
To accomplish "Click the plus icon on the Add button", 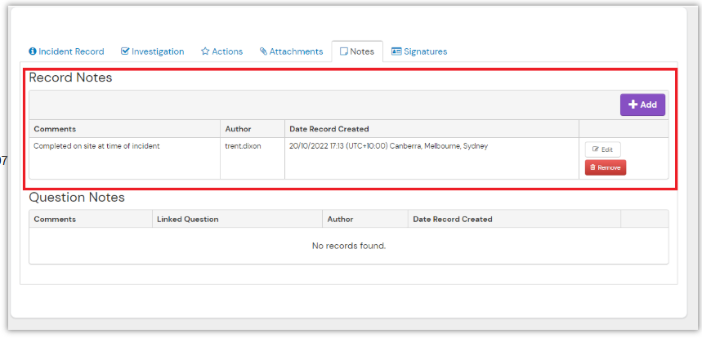I will point(633,105).
